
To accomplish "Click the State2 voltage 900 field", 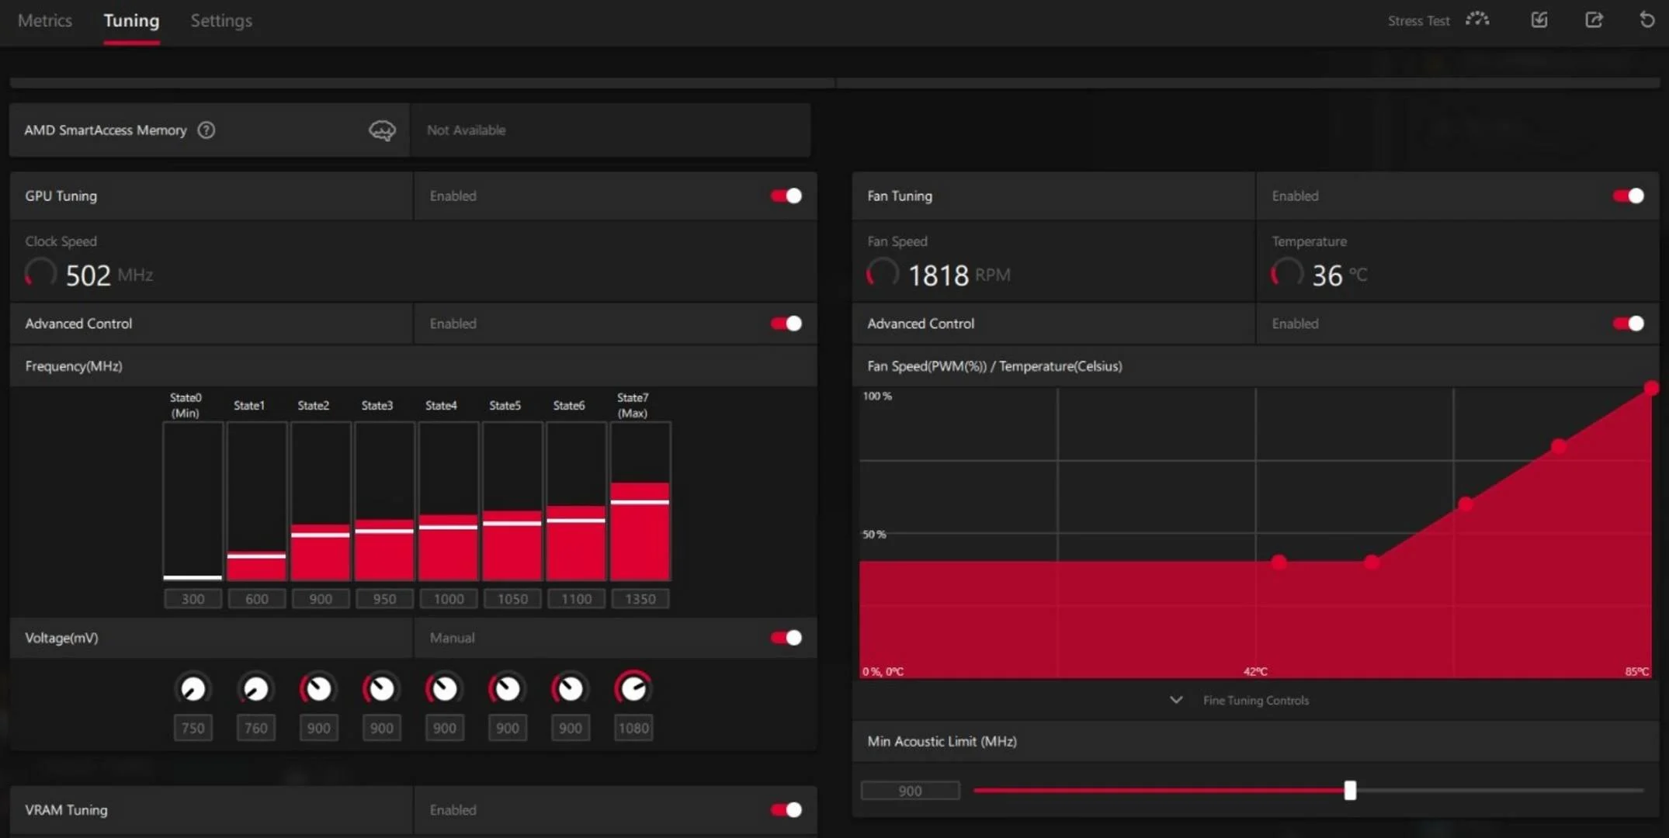I will click(x=318, y=728).
